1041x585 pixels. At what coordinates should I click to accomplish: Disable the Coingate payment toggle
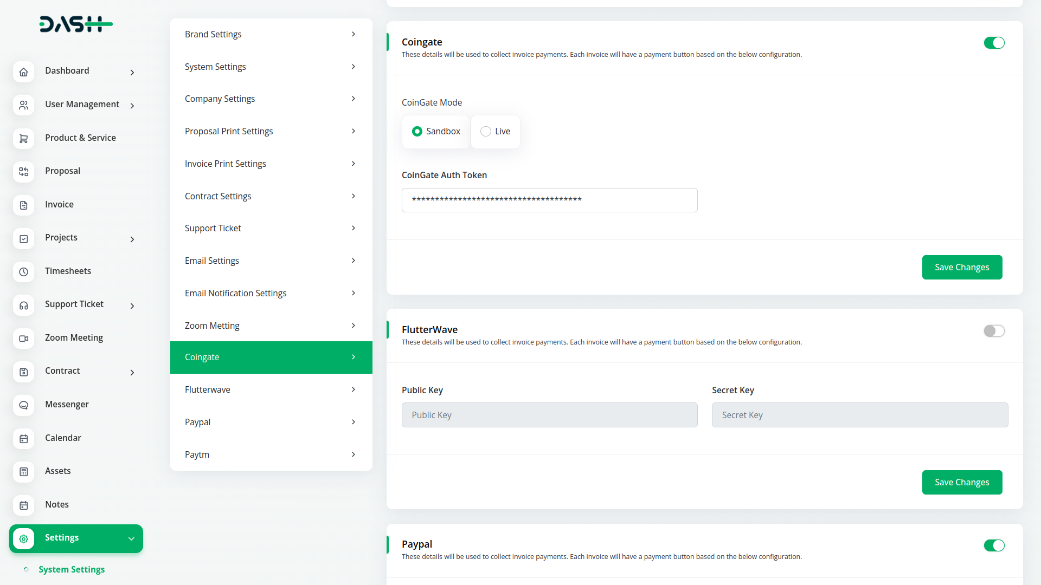coord(994,43)
